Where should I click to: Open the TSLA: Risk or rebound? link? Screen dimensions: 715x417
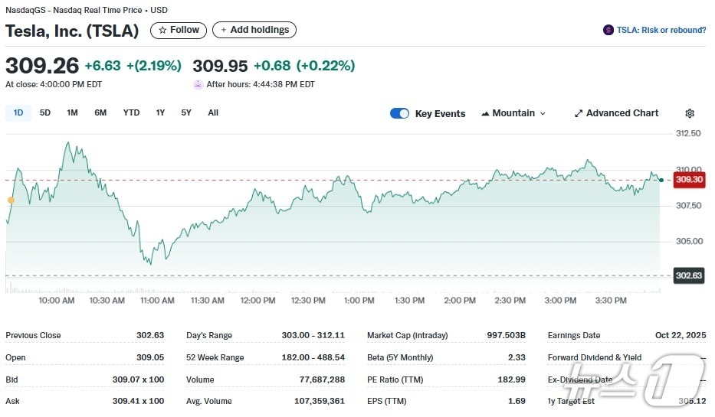coord(661,30)
